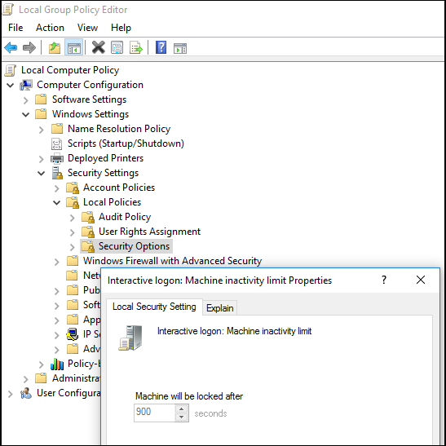Click Policy-based QoS bar chart icon

[x=57, y=364]
